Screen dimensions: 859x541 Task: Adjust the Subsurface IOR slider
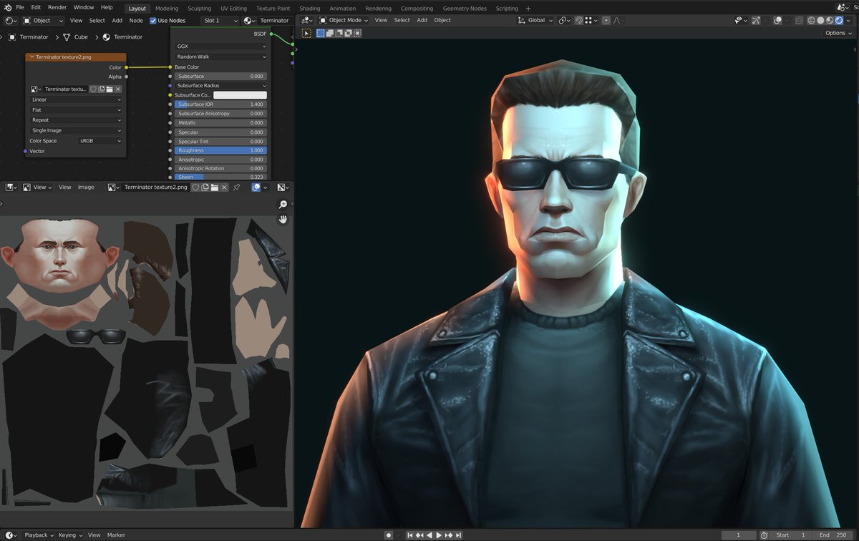click(x=220, y=104)
